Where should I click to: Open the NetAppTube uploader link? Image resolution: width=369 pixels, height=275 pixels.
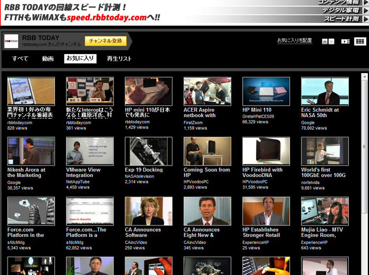[78, 182]
